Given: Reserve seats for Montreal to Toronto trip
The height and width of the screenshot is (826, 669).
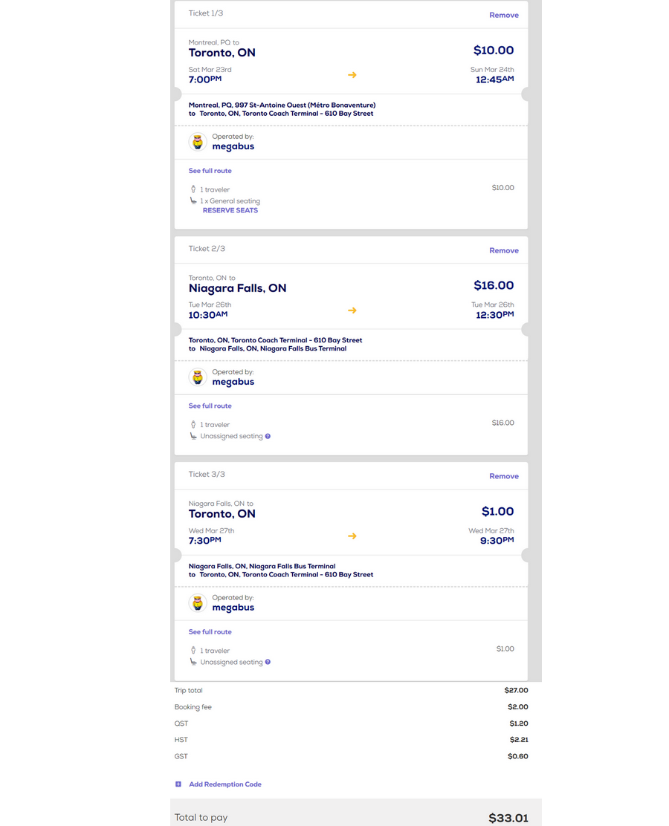Looking at the screenshot, I should [x=230, y=210].
